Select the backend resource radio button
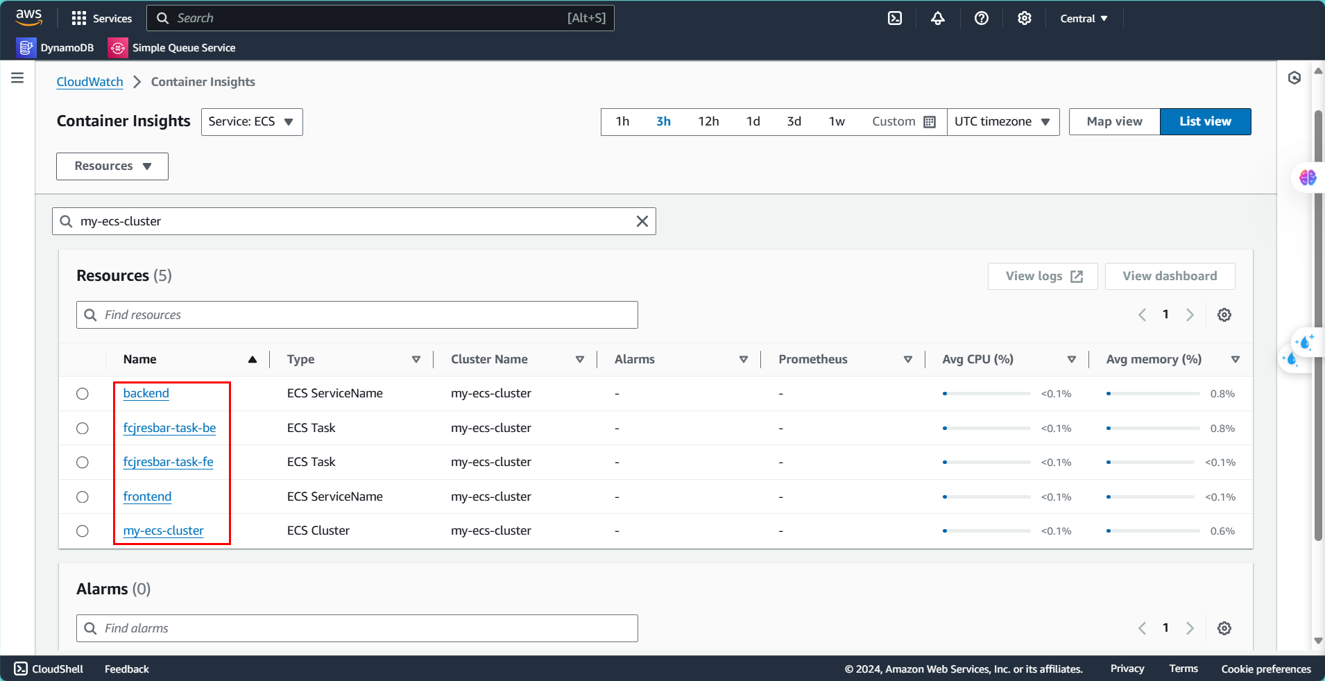This screenshot has width=1325, height=681. [83, 394]
